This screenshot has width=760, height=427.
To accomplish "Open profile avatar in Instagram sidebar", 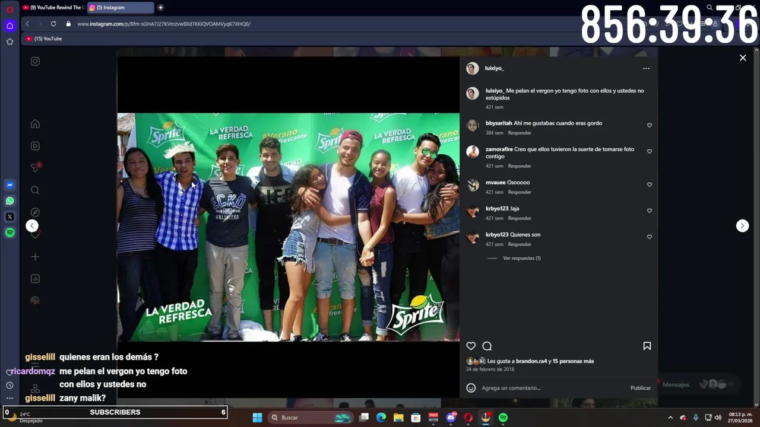I will 35,301.
